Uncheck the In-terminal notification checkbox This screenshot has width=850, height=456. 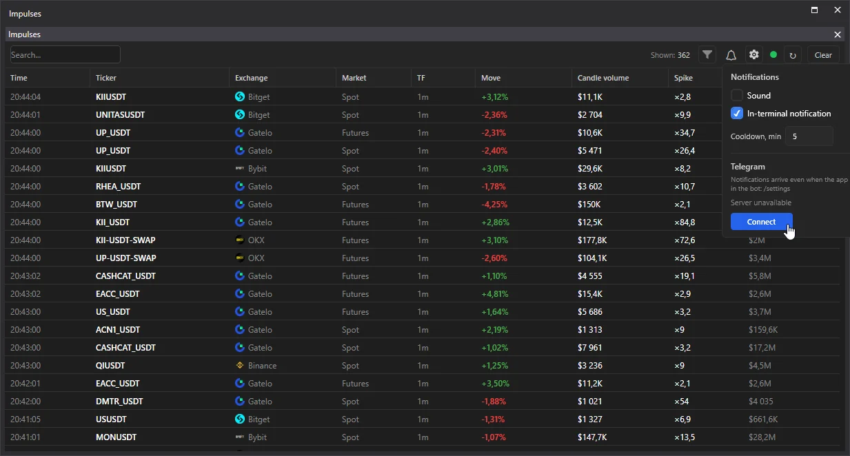pyautogui.click(x=737, y=114)
